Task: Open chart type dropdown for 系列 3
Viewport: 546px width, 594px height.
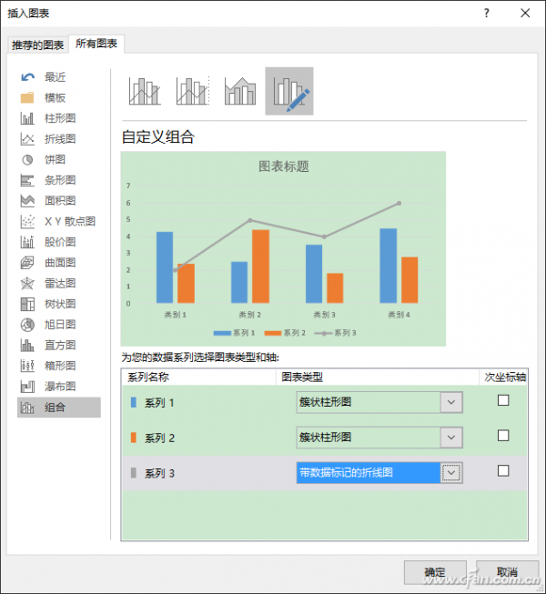Action: [x=451, y=473]
